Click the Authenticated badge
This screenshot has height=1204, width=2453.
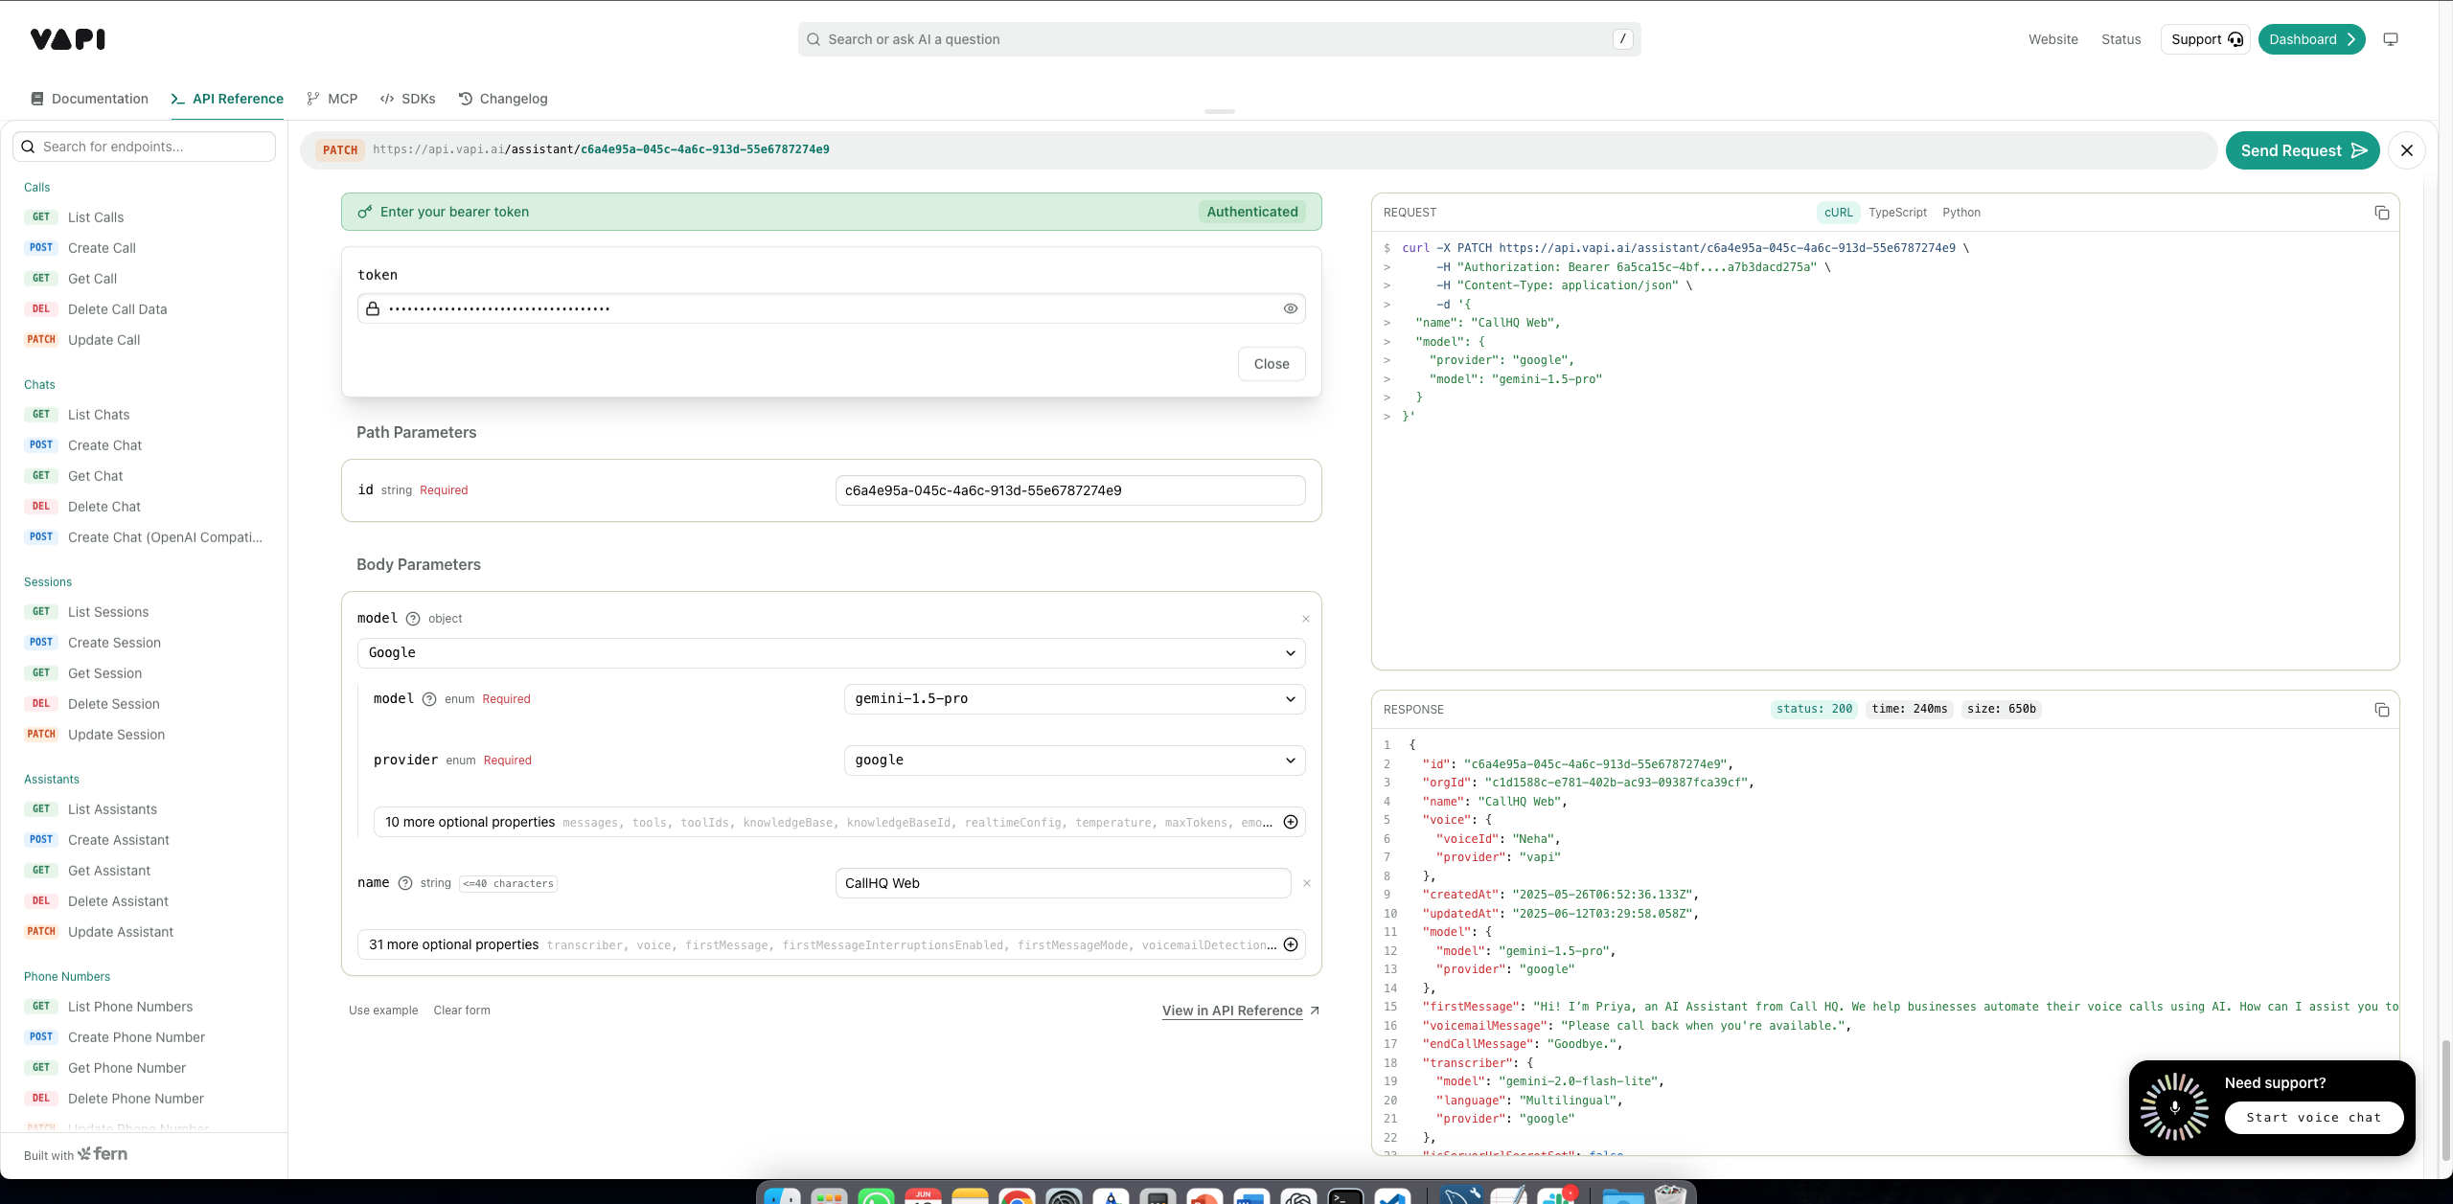[1252, 212]
